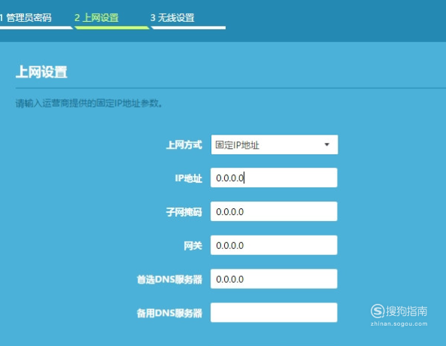Click the 首选DNS服务器 input field
This screenshot has height=346, width=446.
[274, 279]
